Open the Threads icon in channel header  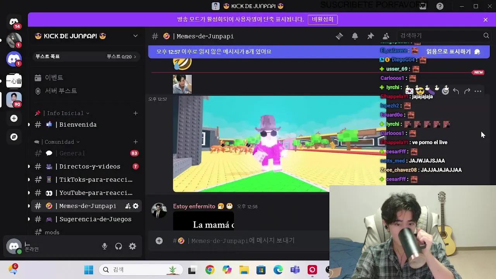point(339,36)
